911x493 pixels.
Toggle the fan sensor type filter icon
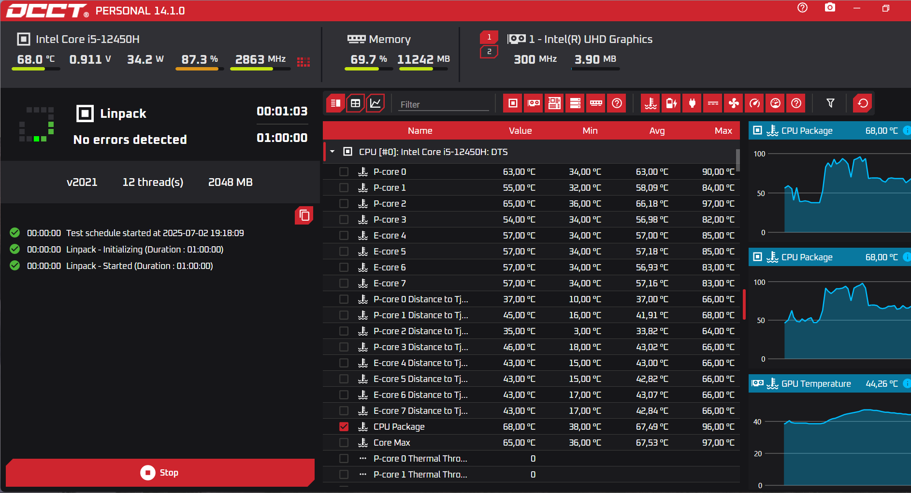click(734, 103)
